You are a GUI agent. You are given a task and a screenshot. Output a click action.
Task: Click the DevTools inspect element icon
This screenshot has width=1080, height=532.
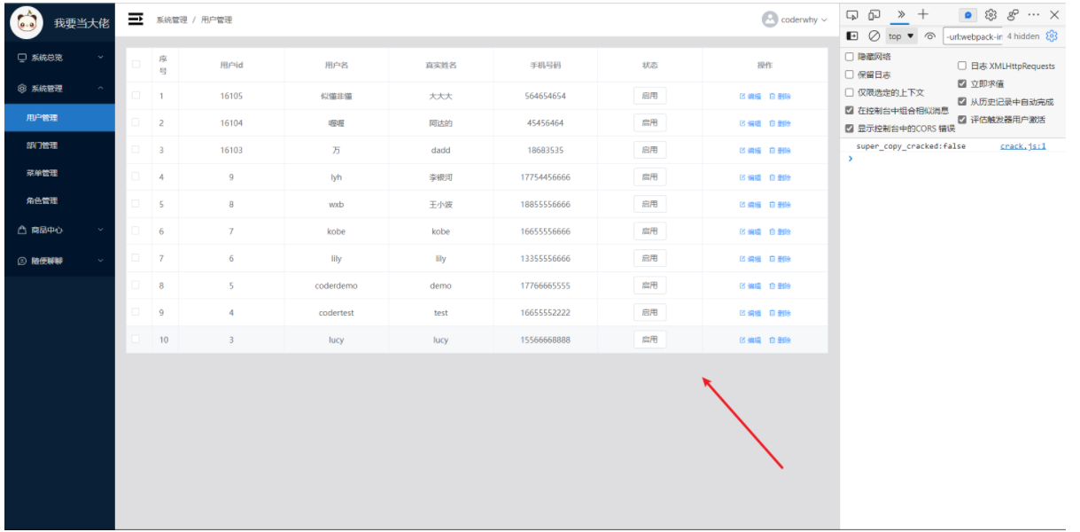[x=852, y=15]
